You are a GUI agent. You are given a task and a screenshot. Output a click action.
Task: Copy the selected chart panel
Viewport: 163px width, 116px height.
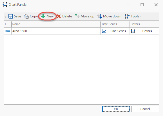(x=31, y=16)
